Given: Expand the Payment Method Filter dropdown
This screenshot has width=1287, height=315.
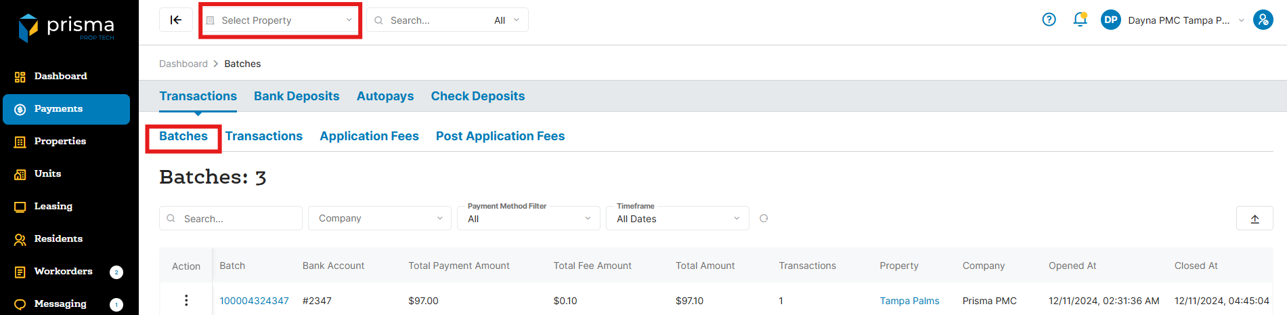Looking at the screenshot, I should [x=529, y=219].
